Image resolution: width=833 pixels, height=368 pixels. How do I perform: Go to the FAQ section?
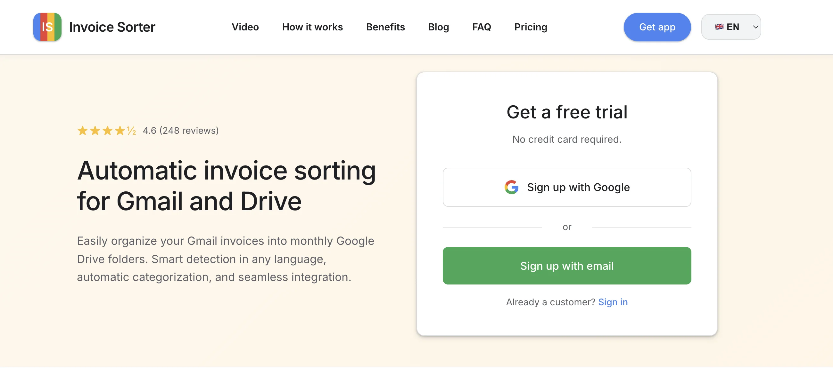point(482,27)
